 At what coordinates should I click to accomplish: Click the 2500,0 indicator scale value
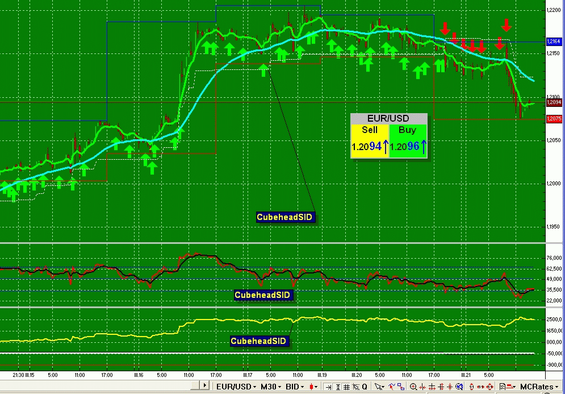[x=555, y=320]
